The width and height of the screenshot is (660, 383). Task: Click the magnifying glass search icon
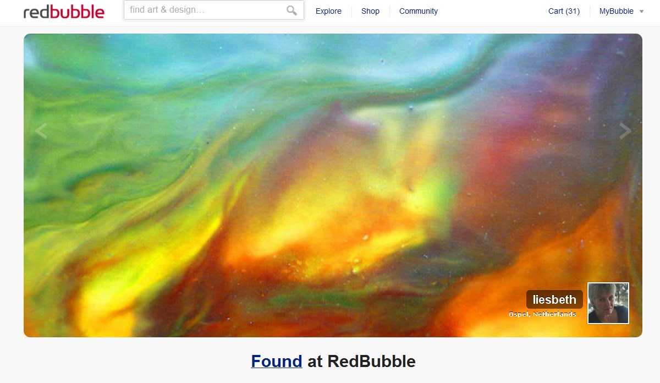click(292, 10)
